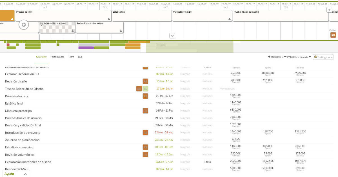Expand the timeline with the down chevron
Viewport: 338px width, 177px height.
click(x=172, y=36)
